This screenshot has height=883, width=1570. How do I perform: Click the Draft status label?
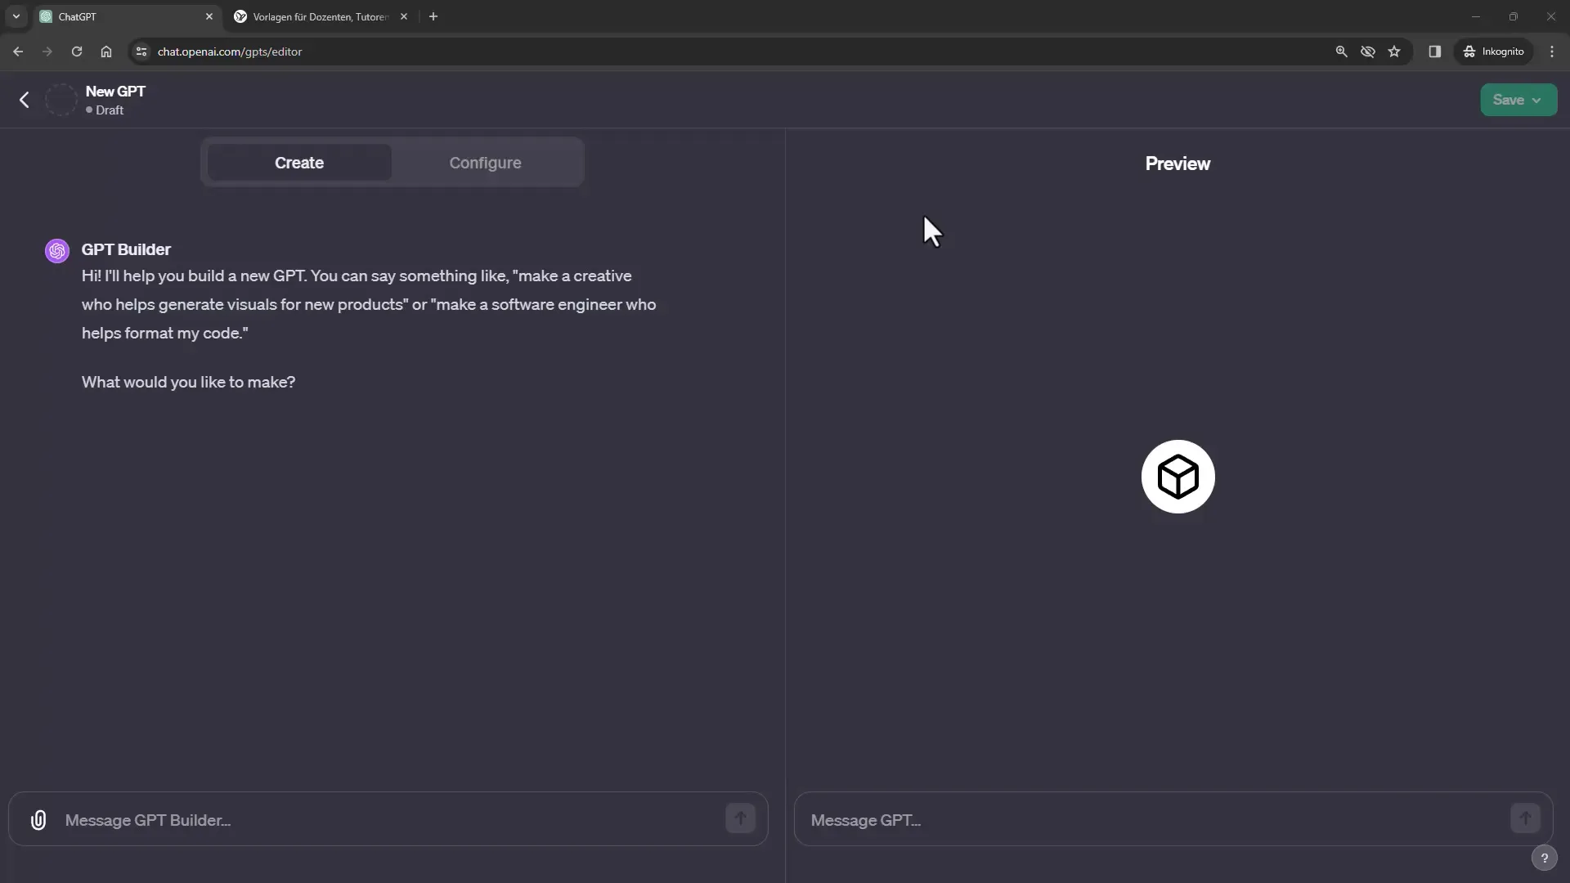pos(110,110)
